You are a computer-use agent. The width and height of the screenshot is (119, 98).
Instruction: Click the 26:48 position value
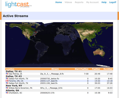97,74
